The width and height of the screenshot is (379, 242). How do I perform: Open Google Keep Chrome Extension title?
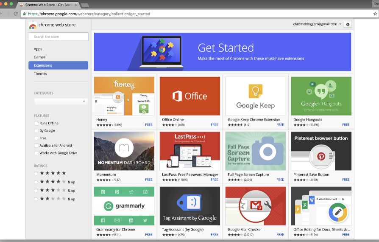[x=254, y=120]
